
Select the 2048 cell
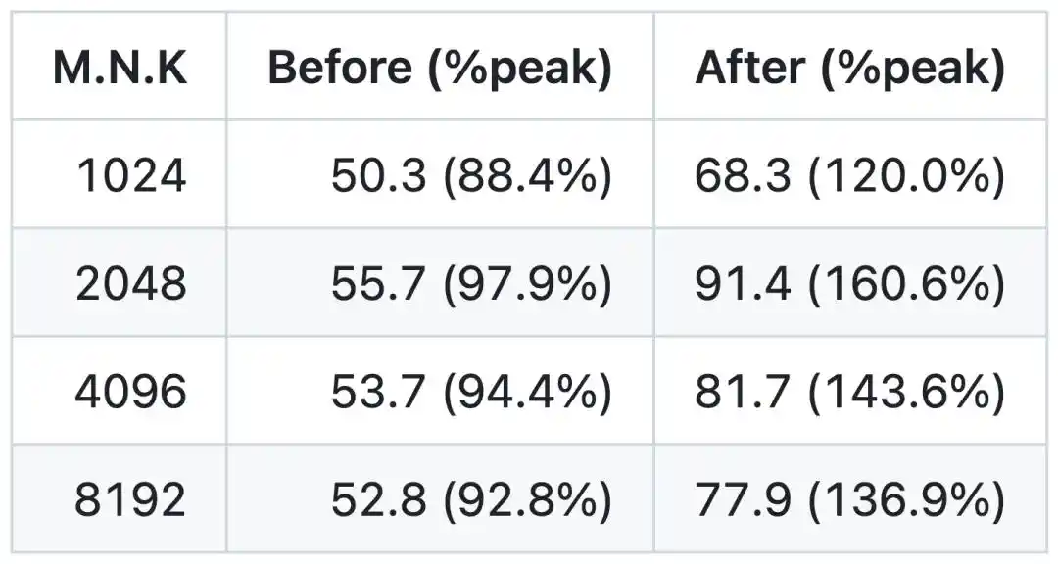120,282
